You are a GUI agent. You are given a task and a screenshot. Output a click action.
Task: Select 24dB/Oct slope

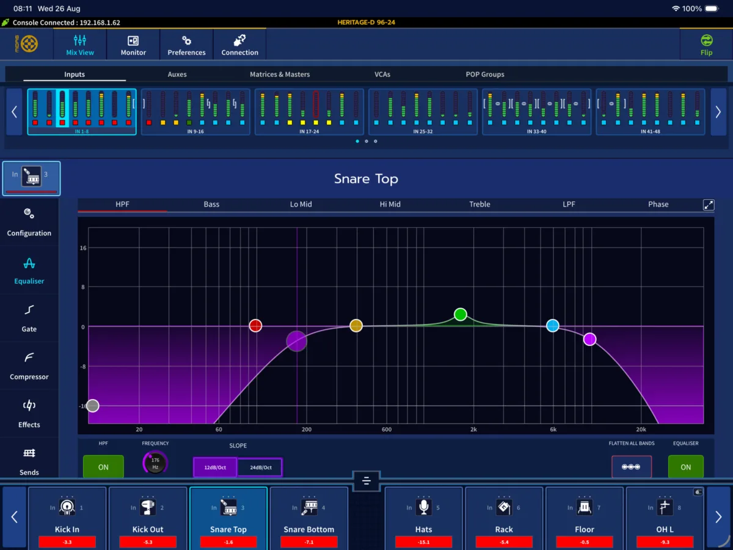[x=260, y=468]
